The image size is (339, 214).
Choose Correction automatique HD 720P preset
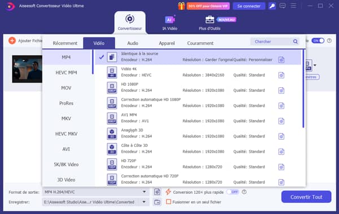[198, 179]
